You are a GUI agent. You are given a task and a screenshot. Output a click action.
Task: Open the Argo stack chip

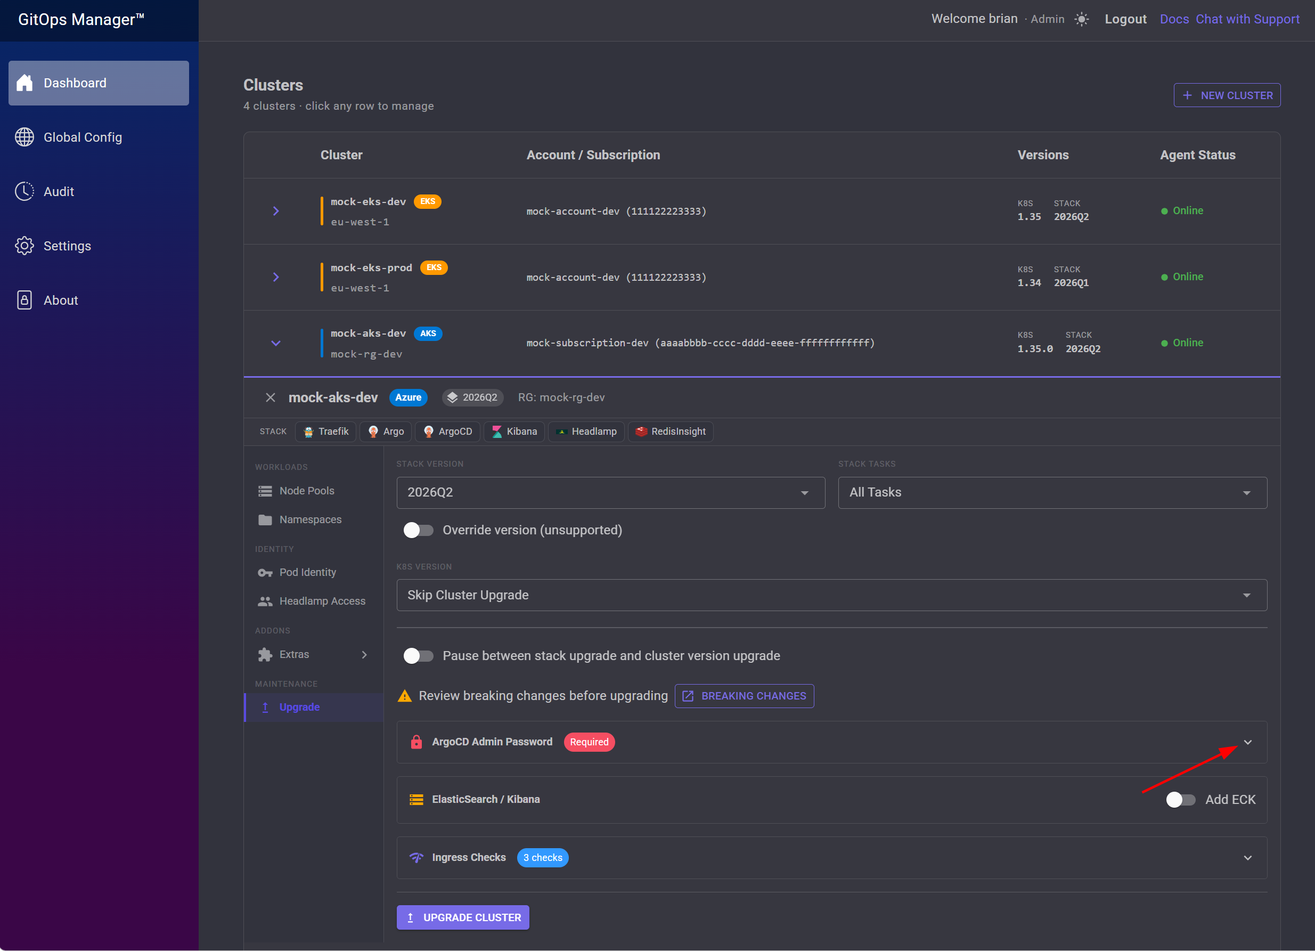tap(386, 432)
